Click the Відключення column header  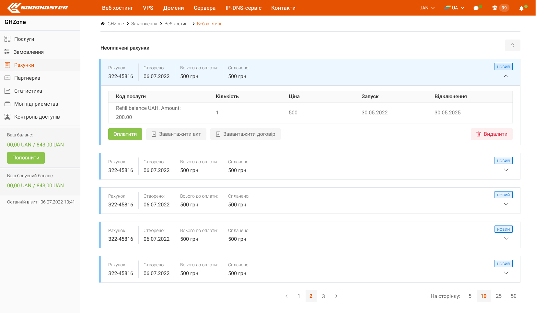pos(450,97)
